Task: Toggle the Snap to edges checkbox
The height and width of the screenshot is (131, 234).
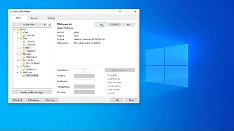Action: [106, 90]
